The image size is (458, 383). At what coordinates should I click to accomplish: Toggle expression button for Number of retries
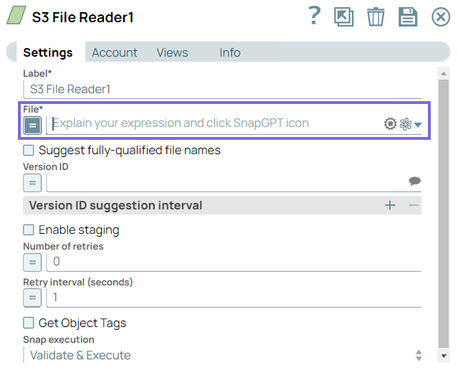point(32,262)
